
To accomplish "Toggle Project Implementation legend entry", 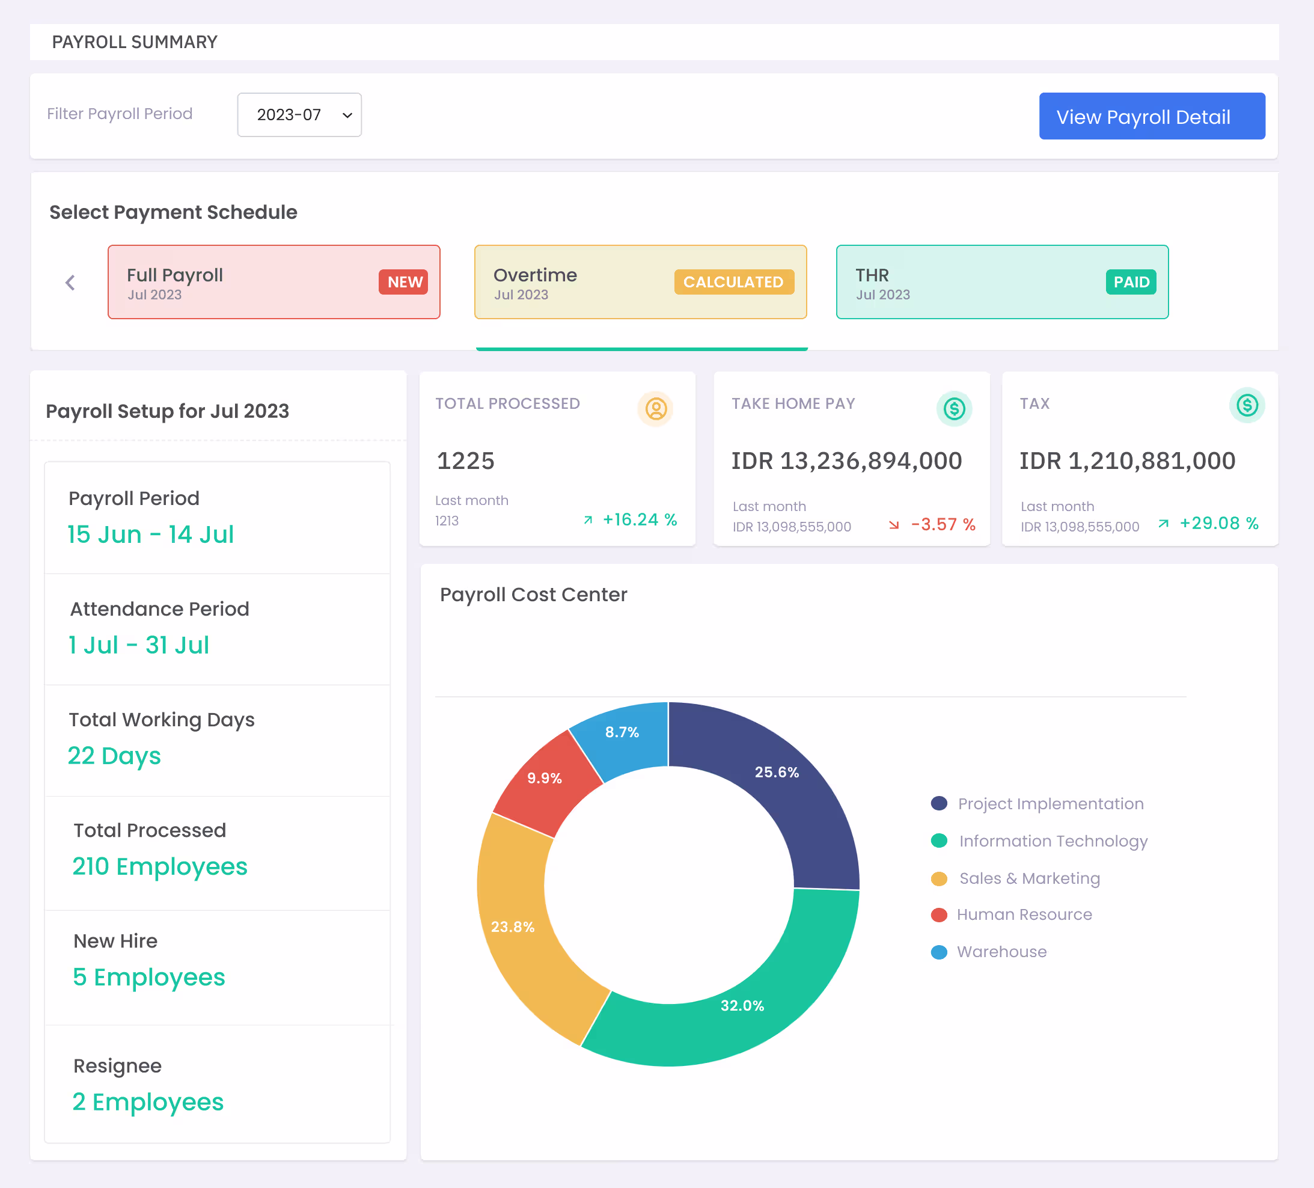I will (x=1037, y=804).
